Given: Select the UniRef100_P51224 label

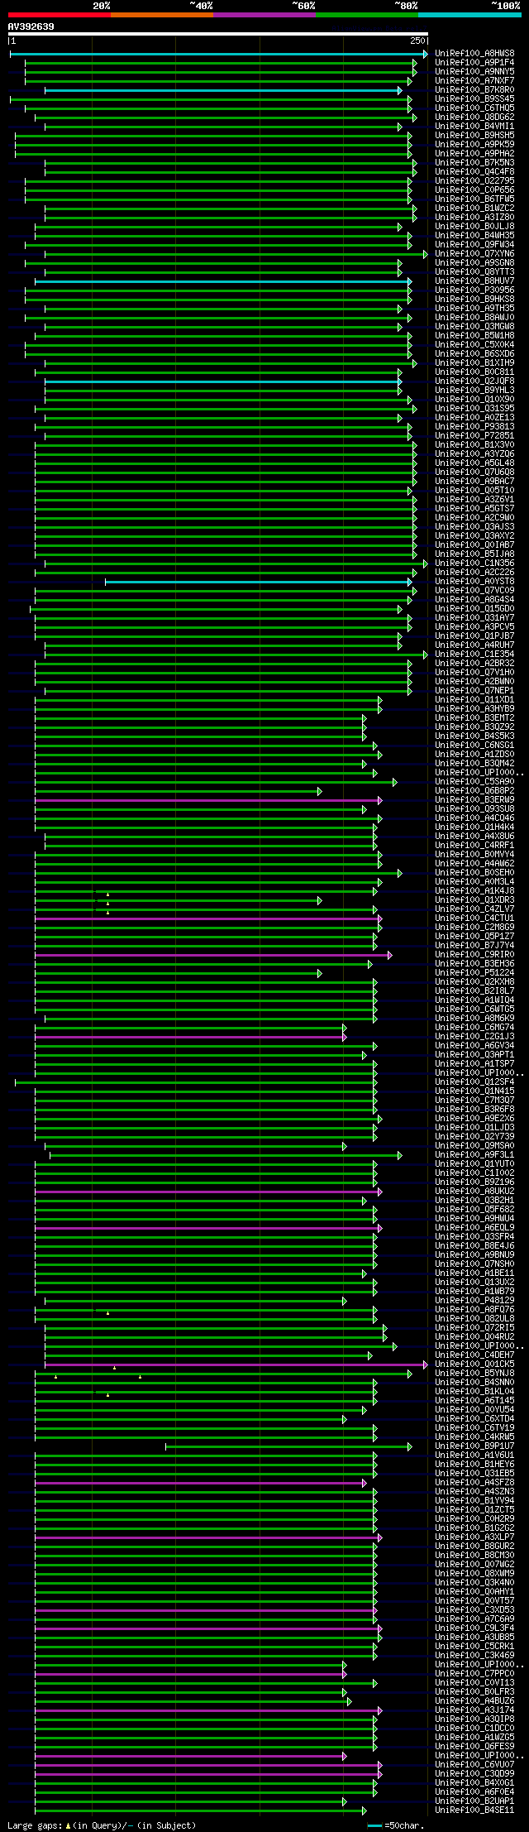Looking at the screenshot, I should (x=474, y=973).
